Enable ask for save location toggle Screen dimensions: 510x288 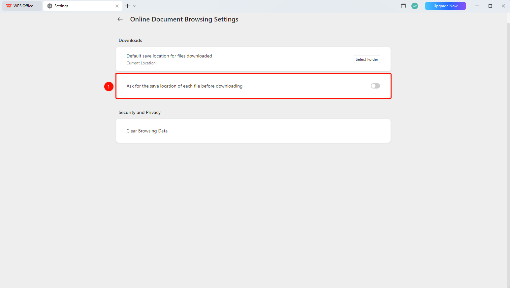click(x=375, y=86)
